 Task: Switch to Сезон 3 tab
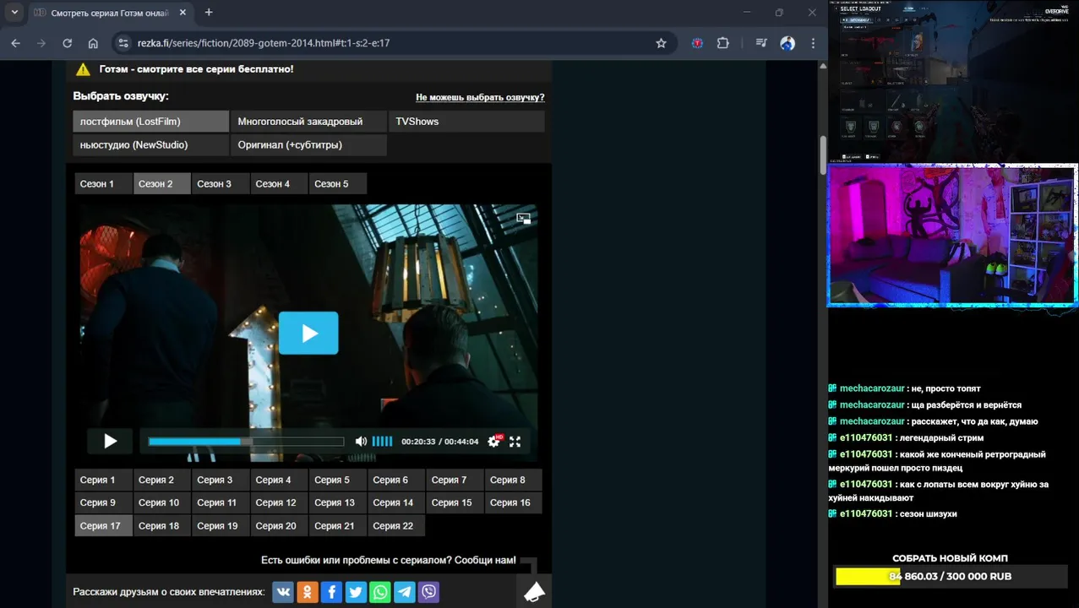pyautogui.click(x=221, y=183)
